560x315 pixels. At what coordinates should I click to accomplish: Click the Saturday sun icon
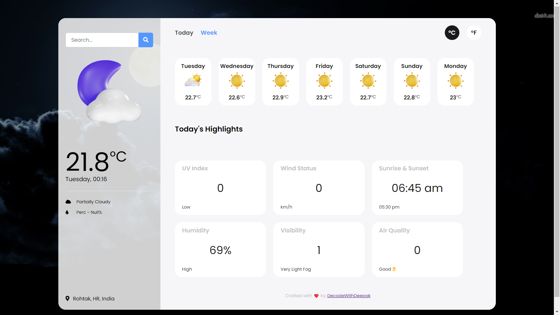click(x=368, y=81)
